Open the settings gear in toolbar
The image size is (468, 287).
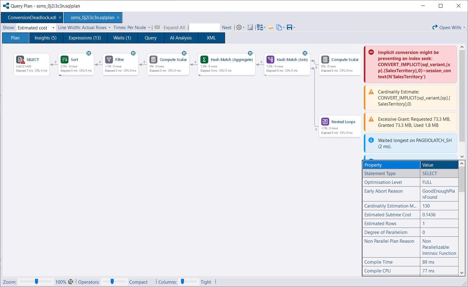[x=239, y=27]
